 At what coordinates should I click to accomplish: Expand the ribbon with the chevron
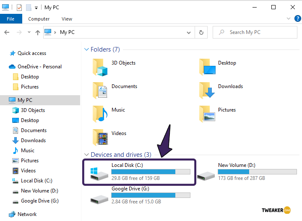pos(289,19)
